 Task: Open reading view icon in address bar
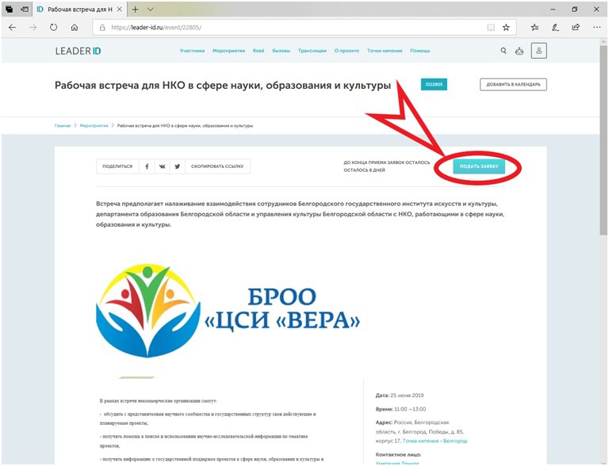pyautogui.click(x=491, y=27)
